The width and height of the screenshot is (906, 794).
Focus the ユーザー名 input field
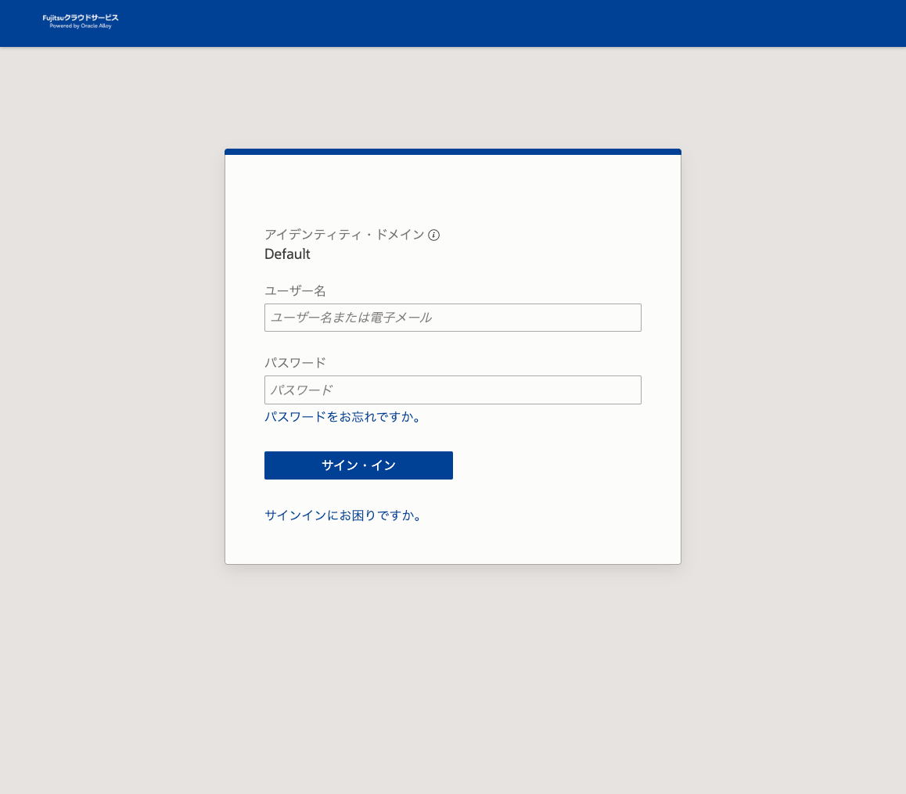[x=452, y=318]
